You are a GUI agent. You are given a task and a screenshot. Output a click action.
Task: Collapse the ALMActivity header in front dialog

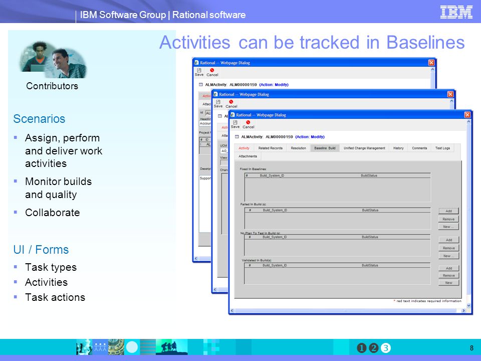click(x=236, y=137)
